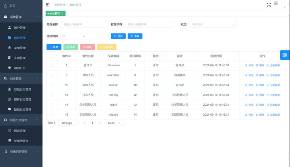290x167 pixels.
Task: Check the row for role:fl
Action: coord(52,105)
